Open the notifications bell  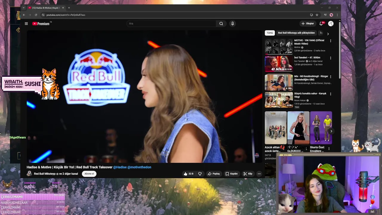coord(321,24)
